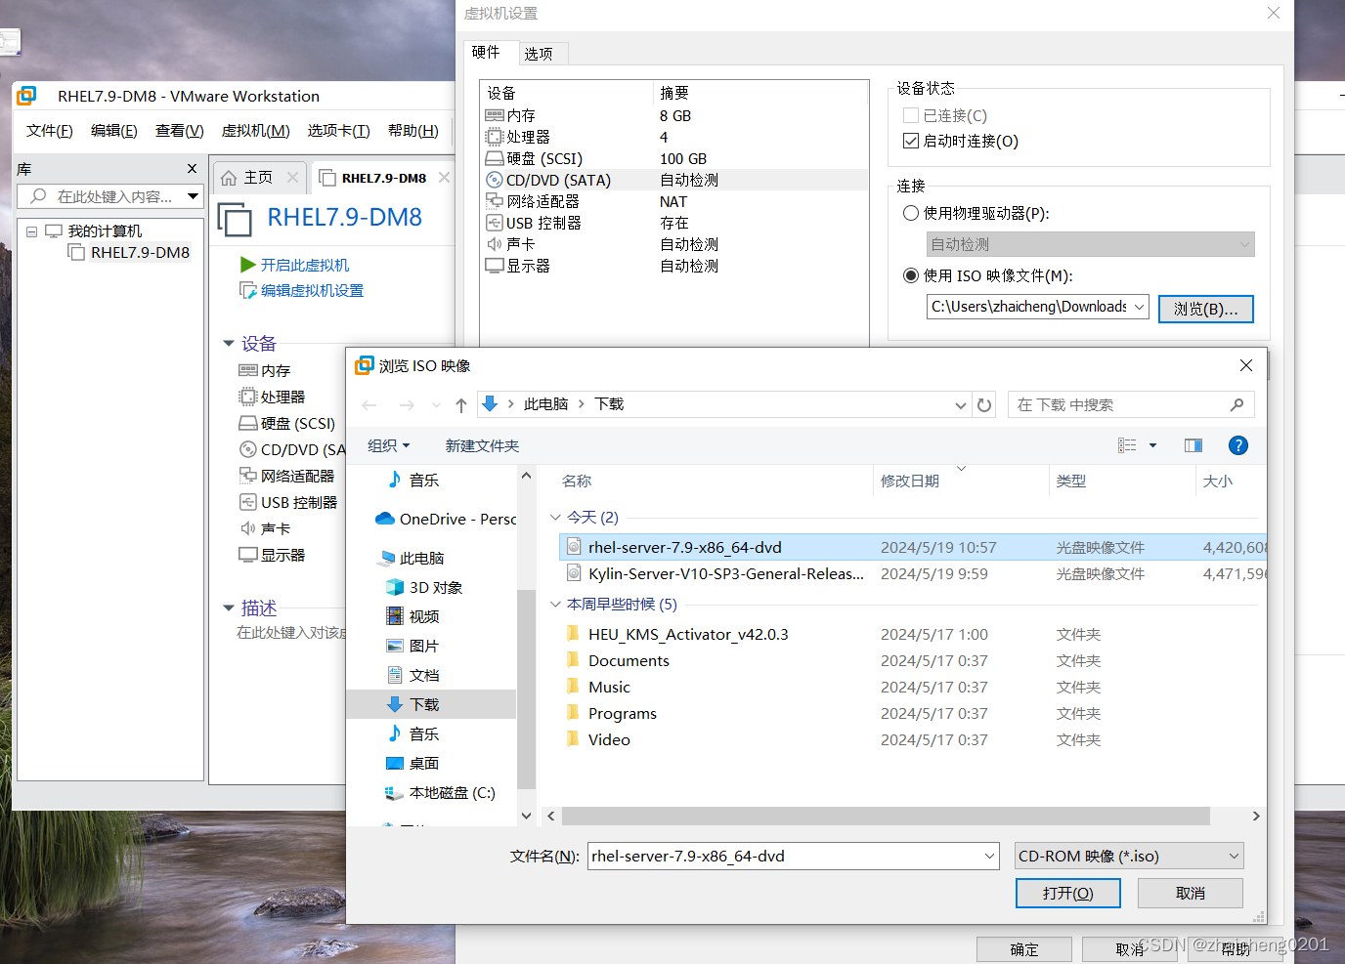Image resolution: width=1345 pixels, height=964 pixels.
Task: Select RHEL7.9-DM8 in the library tree
Action: pyautogui.click(x=128, y=252)
